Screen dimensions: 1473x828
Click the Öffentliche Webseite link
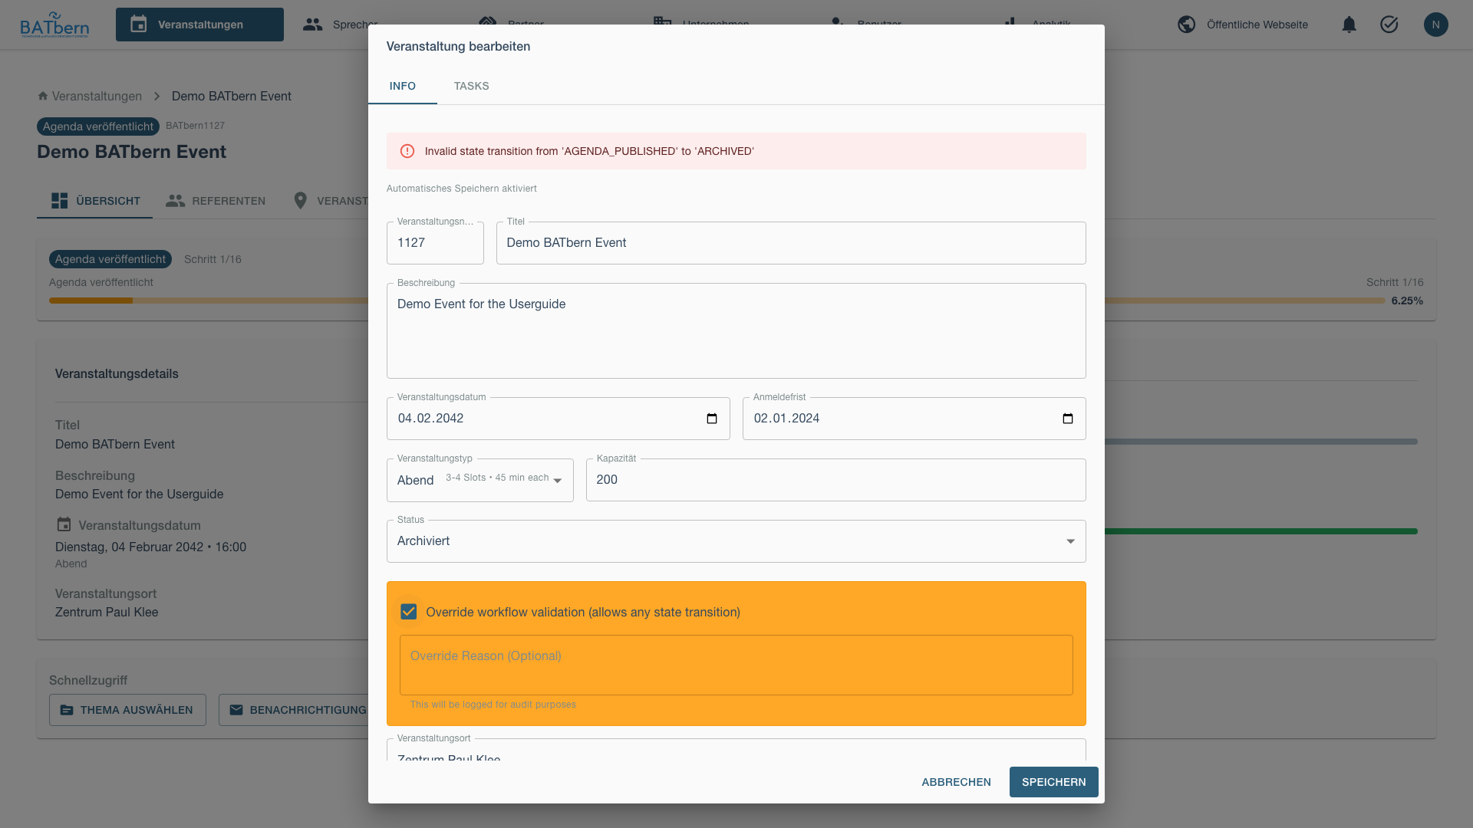tap(1257, 25)
